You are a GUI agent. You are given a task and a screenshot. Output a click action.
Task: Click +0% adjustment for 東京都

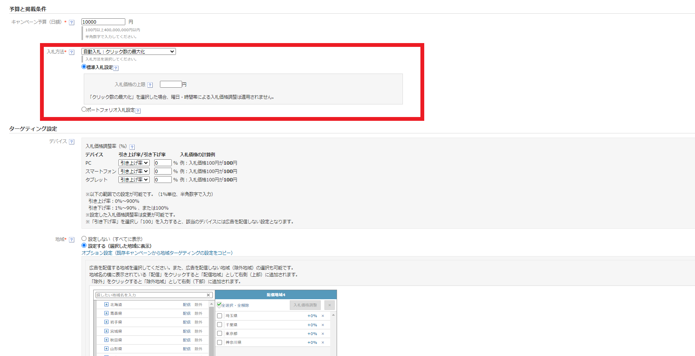click(312, 334)
